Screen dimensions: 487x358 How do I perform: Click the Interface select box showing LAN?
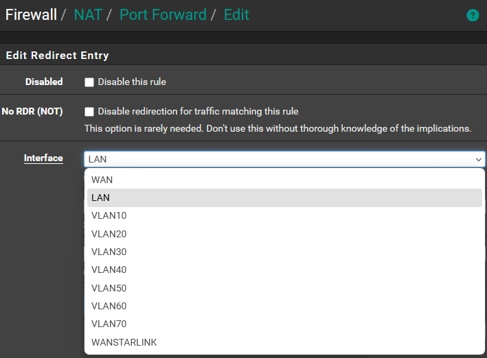pyautogui.click(x=275, y=159)
